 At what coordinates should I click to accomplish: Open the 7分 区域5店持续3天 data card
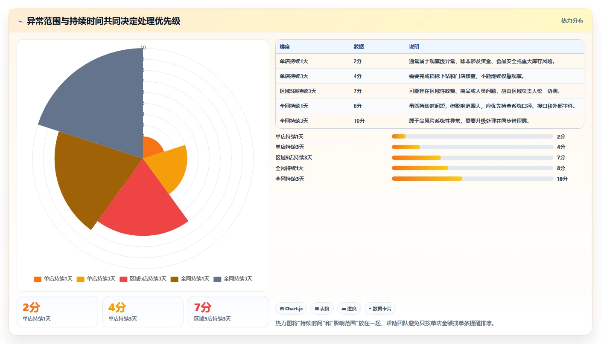(228, 312)
